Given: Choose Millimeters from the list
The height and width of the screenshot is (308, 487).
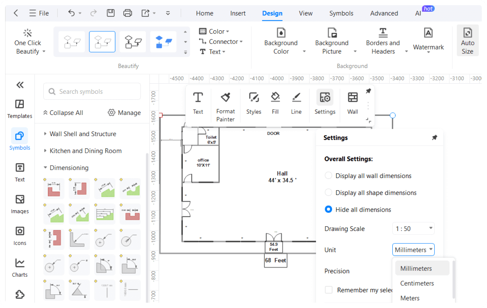Looking at the screenshot, I should (x=422, y=268).
